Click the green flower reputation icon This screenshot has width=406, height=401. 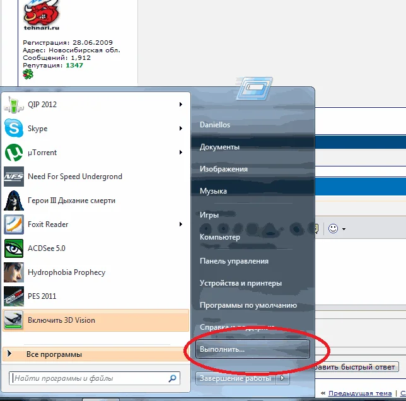(28, 74)
